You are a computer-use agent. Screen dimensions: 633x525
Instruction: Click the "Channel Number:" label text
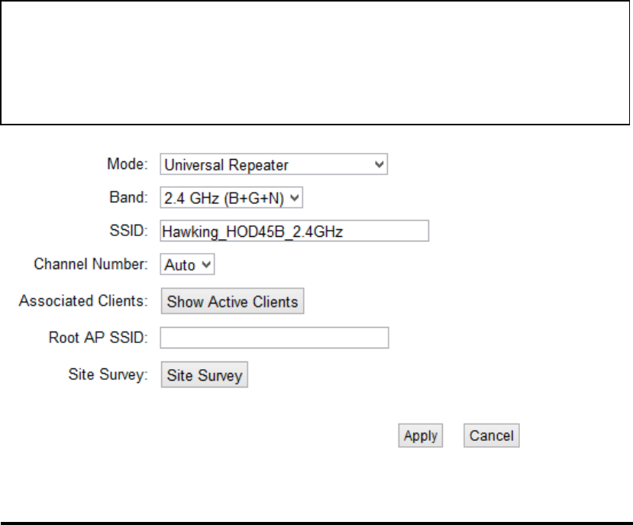pyautogui.click(x=91, y=264)
